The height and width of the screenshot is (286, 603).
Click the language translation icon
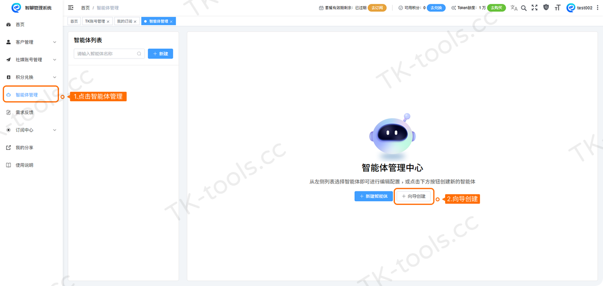[x=514, y=8]
